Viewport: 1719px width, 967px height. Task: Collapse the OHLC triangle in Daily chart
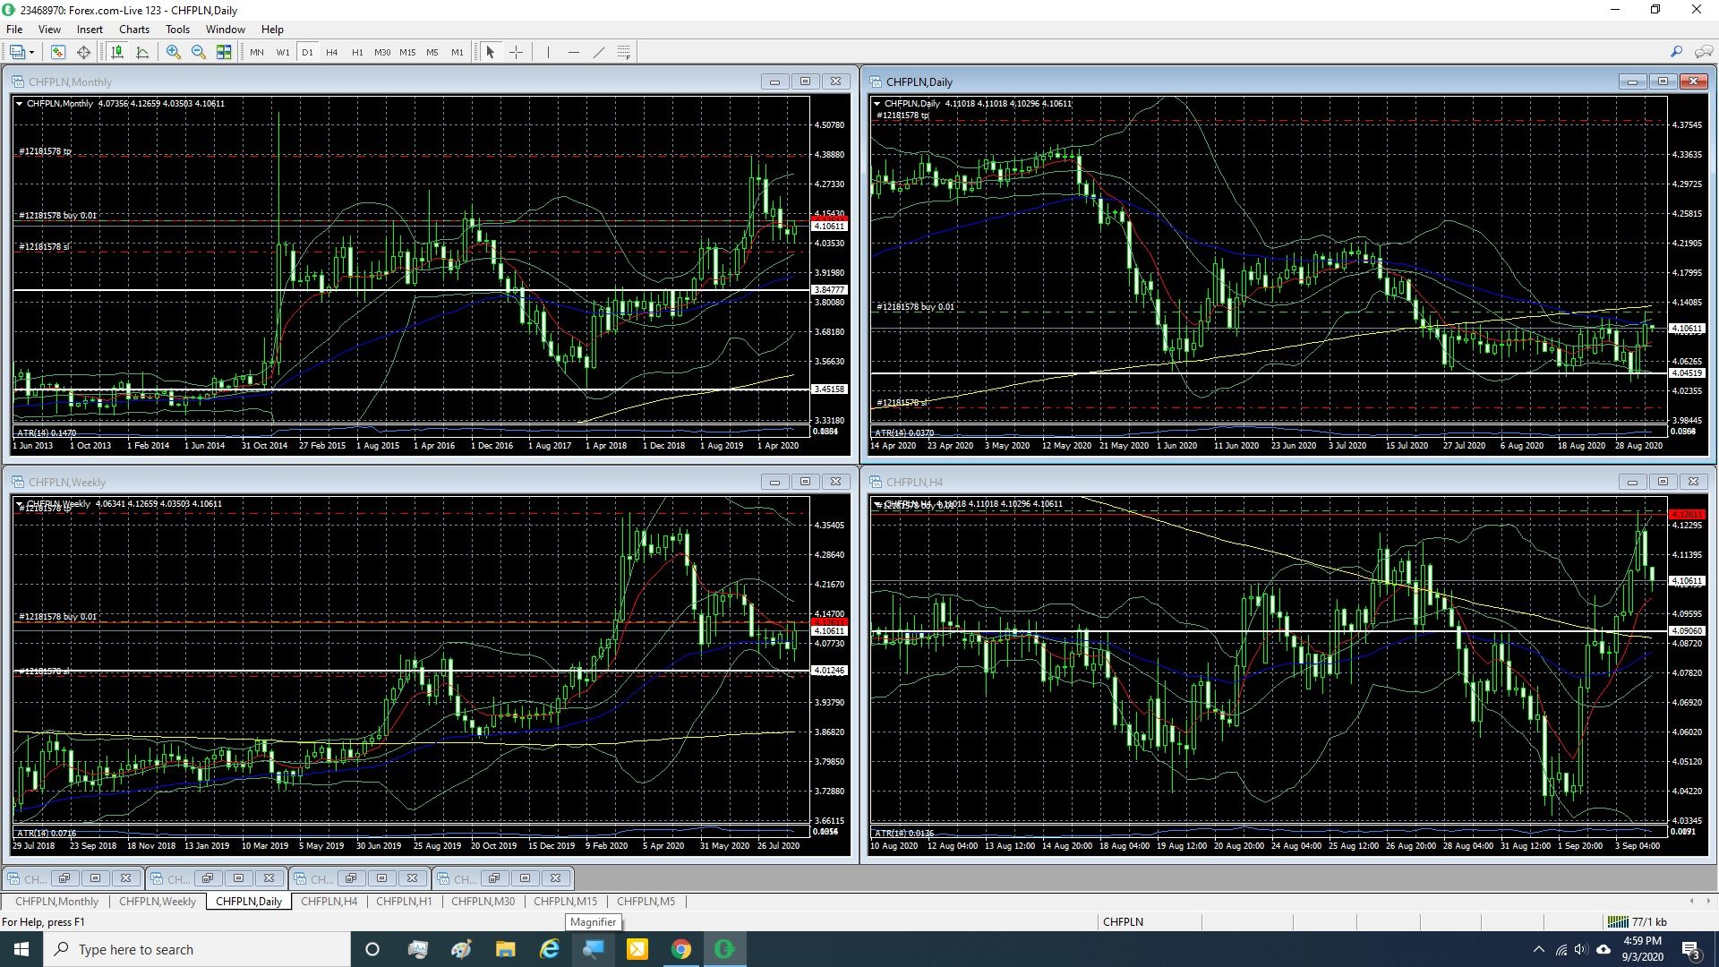pos(877,104)
